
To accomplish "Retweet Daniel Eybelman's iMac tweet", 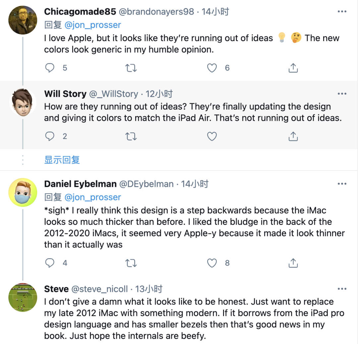I will (131, 263).
